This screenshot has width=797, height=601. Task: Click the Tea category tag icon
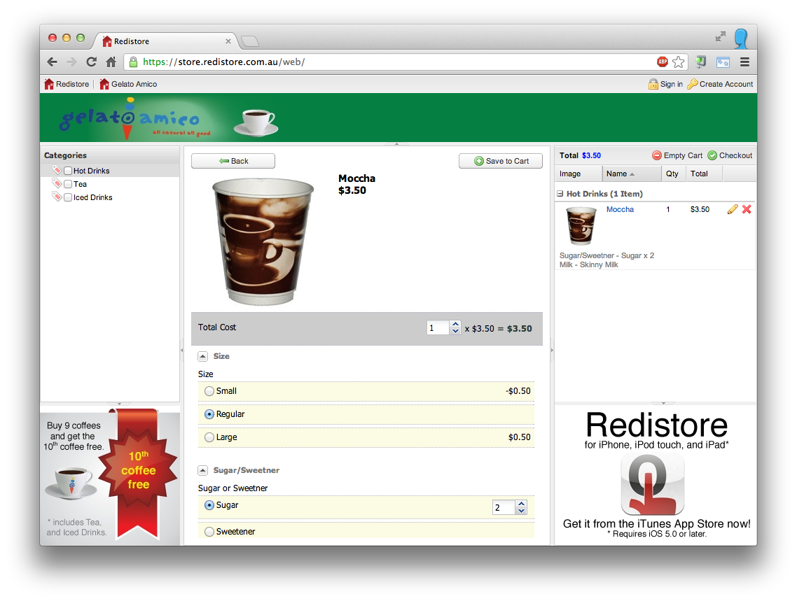[57, 183]
